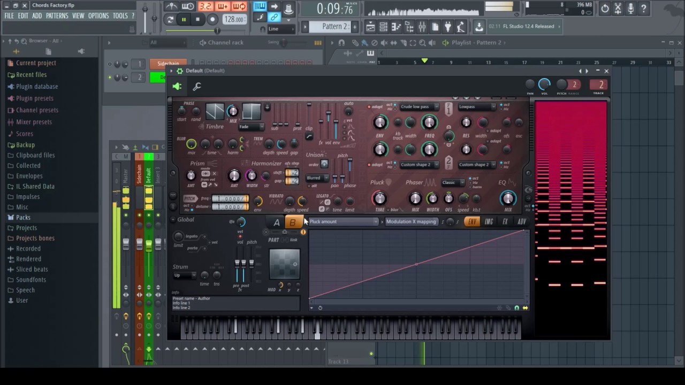Open the Classic phaser type dropdown
685x385 pixels.
pyautogui.click(x=453, y=183)
